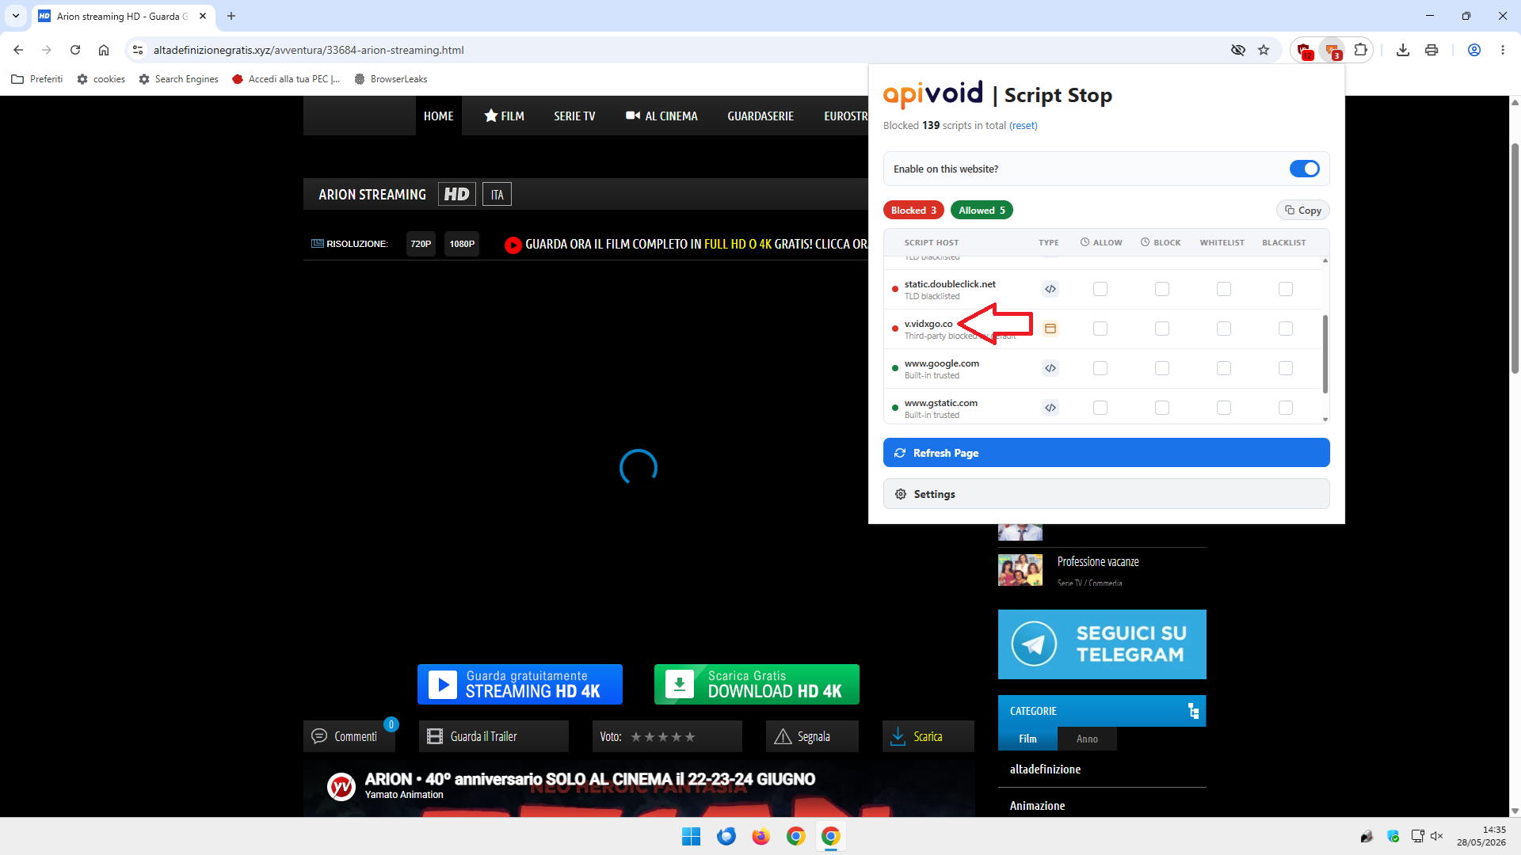Bookmark this page with the star icon

pyautogui.click(x=1264, y=50)
